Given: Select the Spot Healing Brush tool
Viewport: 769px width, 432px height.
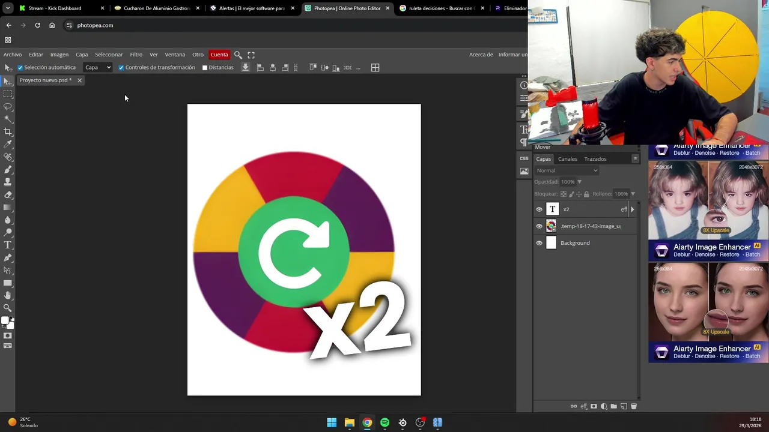Looking at the screenshot, I should [x=8, y=157].
